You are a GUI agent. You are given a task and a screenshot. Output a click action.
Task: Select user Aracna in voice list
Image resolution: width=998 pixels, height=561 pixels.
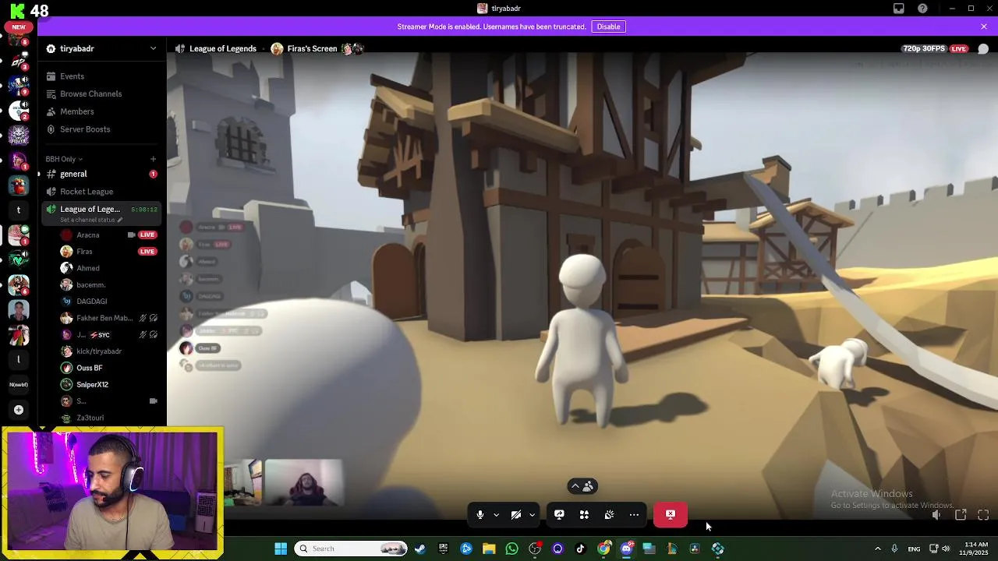pyautogui.click(x=88, y=235)
